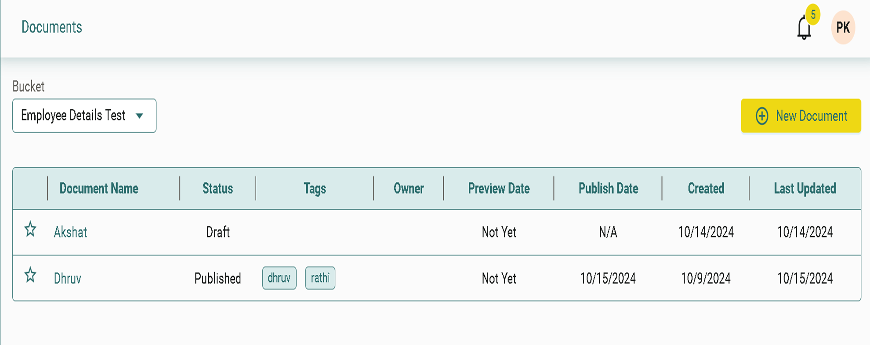Viewport: 870px width, 345px height.
Task: Open the Akshat document link
Action: tap(70, 232)
